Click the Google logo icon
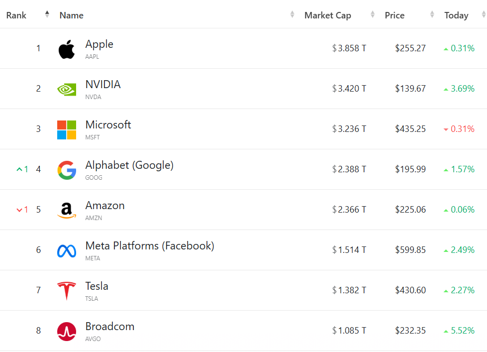This screenshot has width=487, height=352. click(x=67, y=170)
